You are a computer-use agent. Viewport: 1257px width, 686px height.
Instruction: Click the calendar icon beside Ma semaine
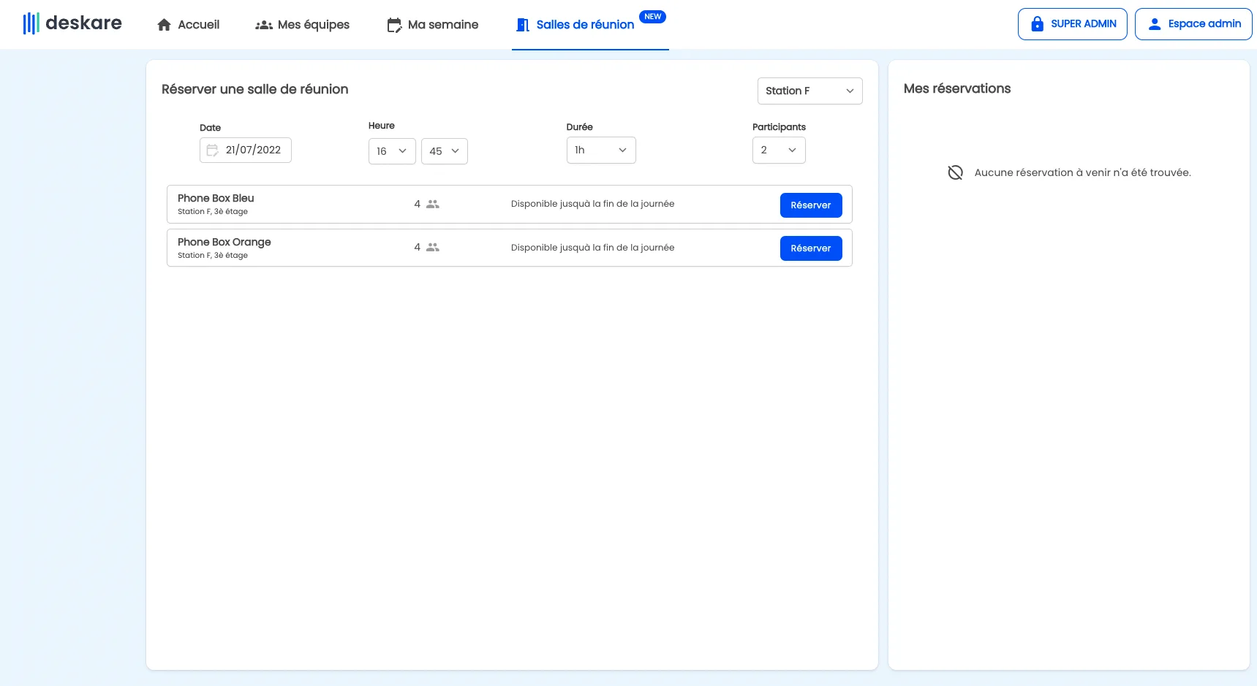pos(394,26)
